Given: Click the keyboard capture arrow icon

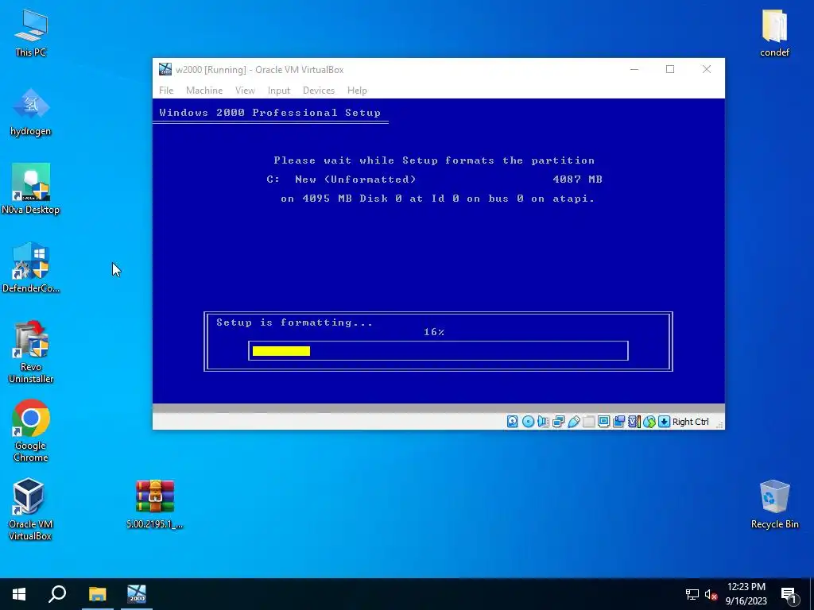Looking at the screenshot, I should pyautogui.click(x=664, y=422).
